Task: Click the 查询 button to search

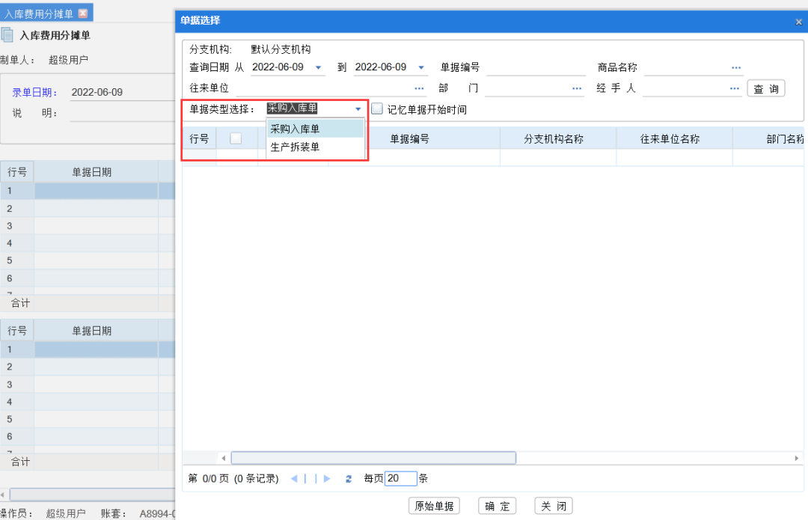Action: click(766, 88)
